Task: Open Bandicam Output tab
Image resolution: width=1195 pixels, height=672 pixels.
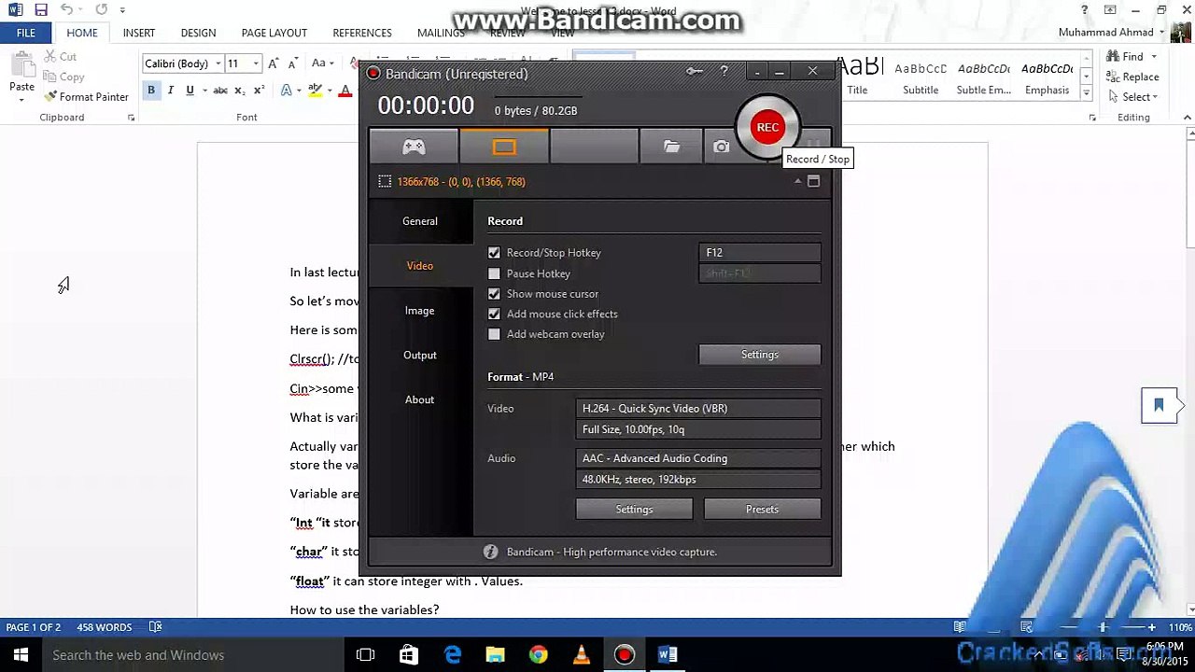Action: pyautogui.click(x=420, y=356)
